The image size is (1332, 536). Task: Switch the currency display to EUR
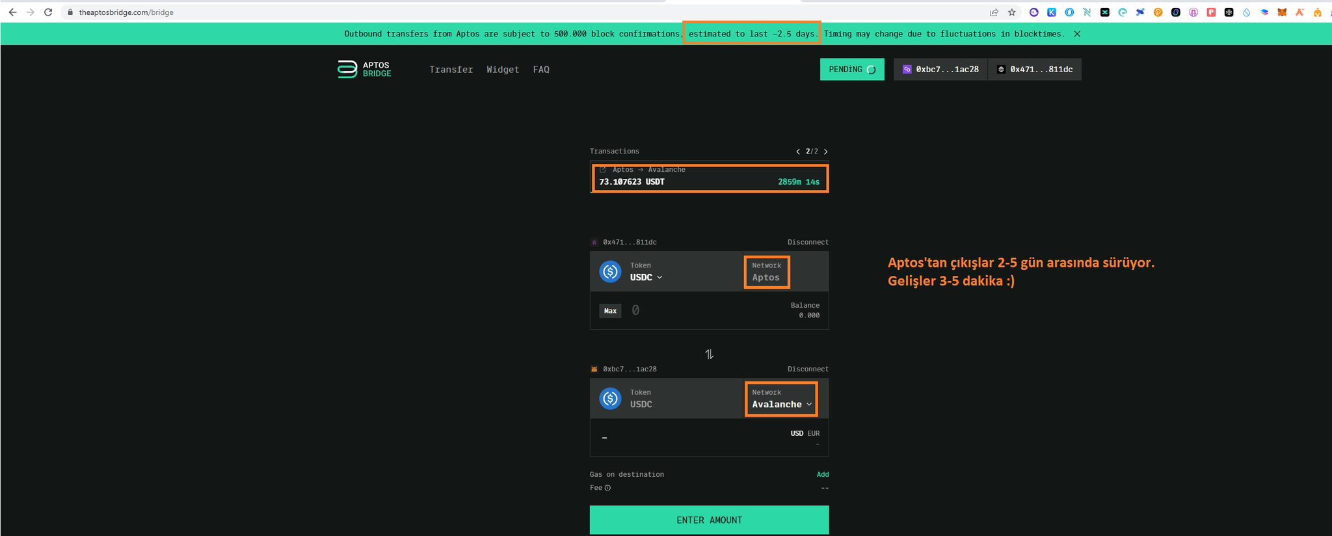[814, 433]
